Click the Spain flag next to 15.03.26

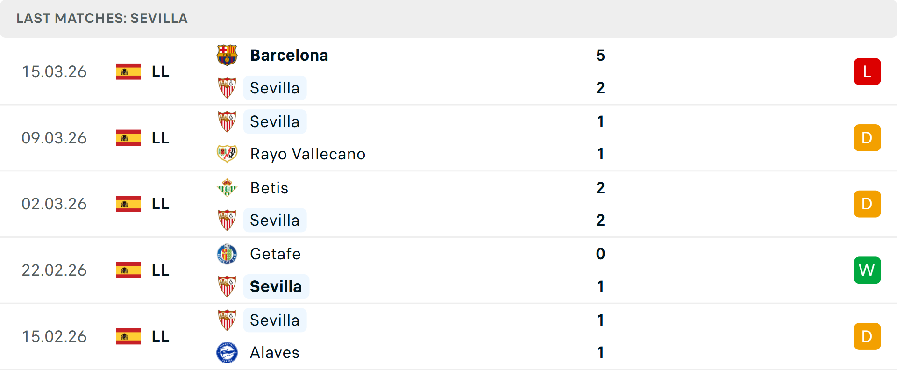(x=128, y=71)
